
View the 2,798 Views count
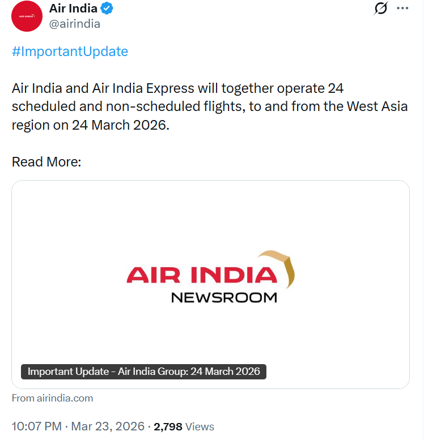pos(184,426)
